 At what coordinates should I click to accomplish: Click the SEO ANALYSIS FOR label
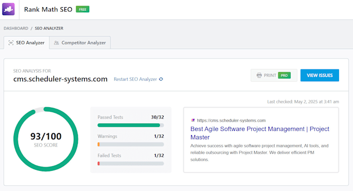click(x=32, y=71)
